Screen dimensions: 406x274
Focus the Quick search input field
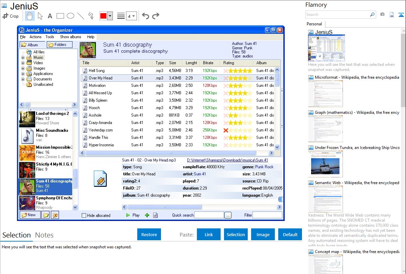click(x=209, y=215)
